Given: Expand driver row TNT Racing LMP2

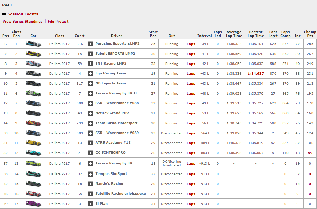Looking at the screenshot, I should (90, 64).
